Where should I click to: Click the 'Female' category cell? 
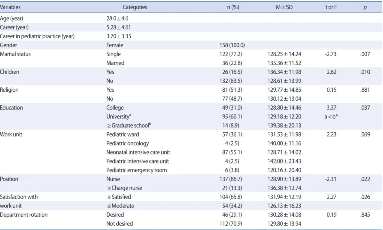tap(115, 45)
